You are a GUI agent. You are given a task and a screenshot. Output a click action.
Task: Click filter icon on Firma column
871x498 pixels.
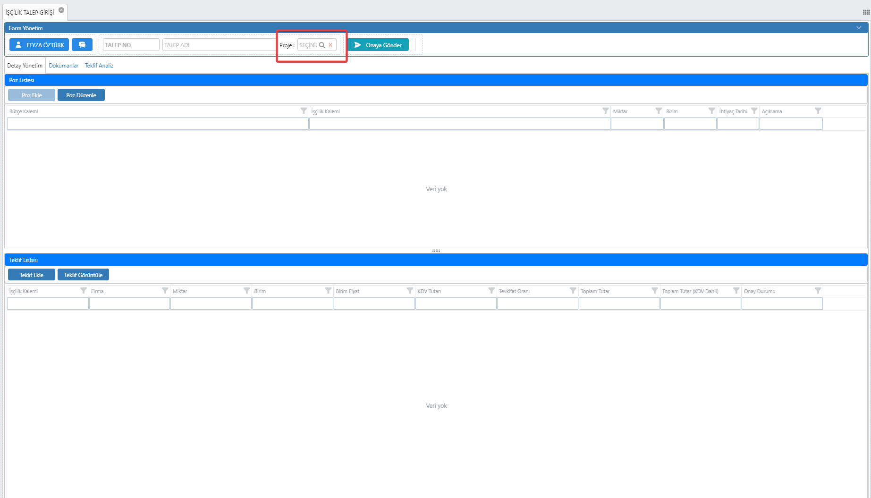pyautogui.click(x=165, y=291)
